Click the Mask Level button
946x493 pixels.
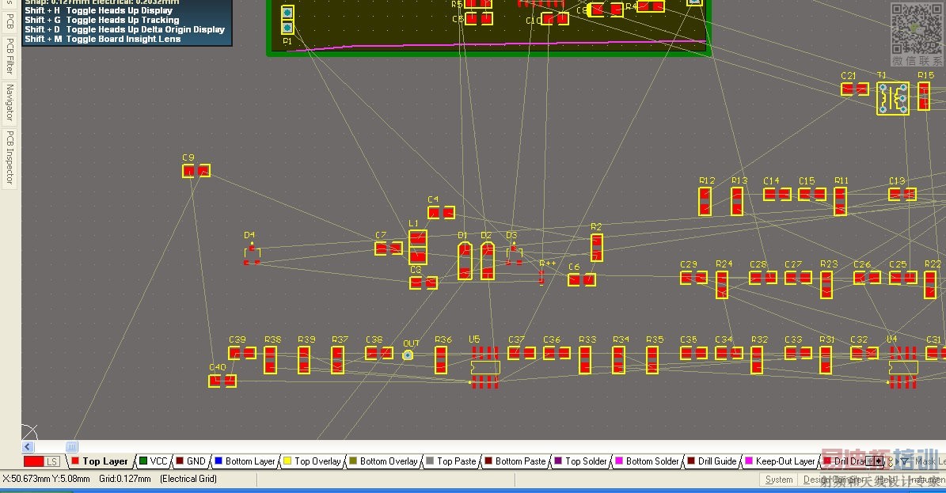[x=929, y=461]
